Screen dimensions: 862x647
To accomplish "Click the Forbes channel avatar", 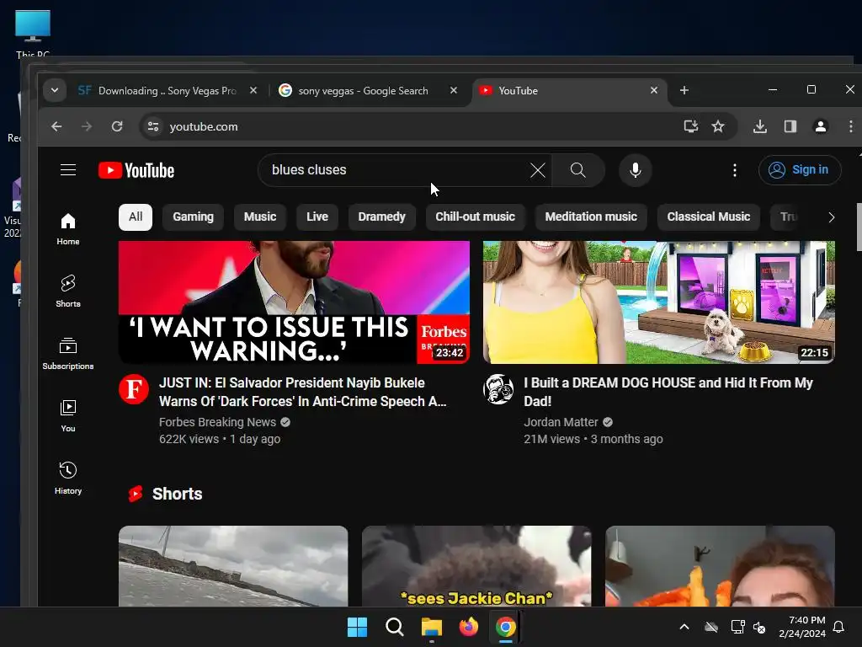I will pos(134,389).
